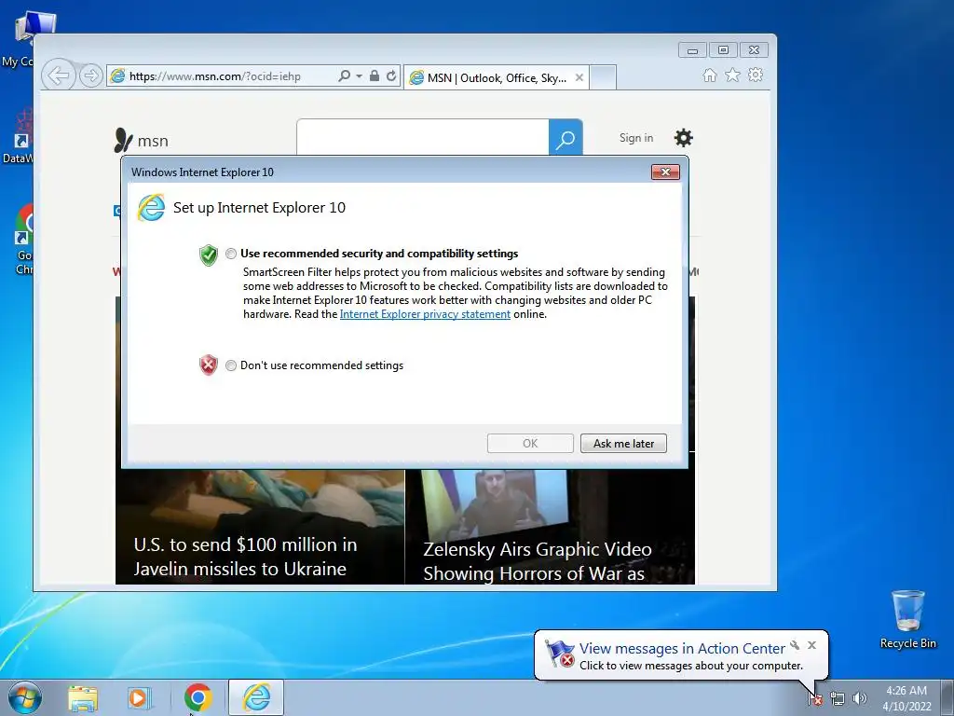Select Don't use recommended settings radio

(x=231, y=365)
